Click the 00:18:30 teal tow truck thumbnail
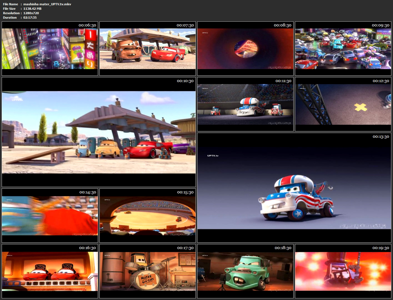 (246, 271)
